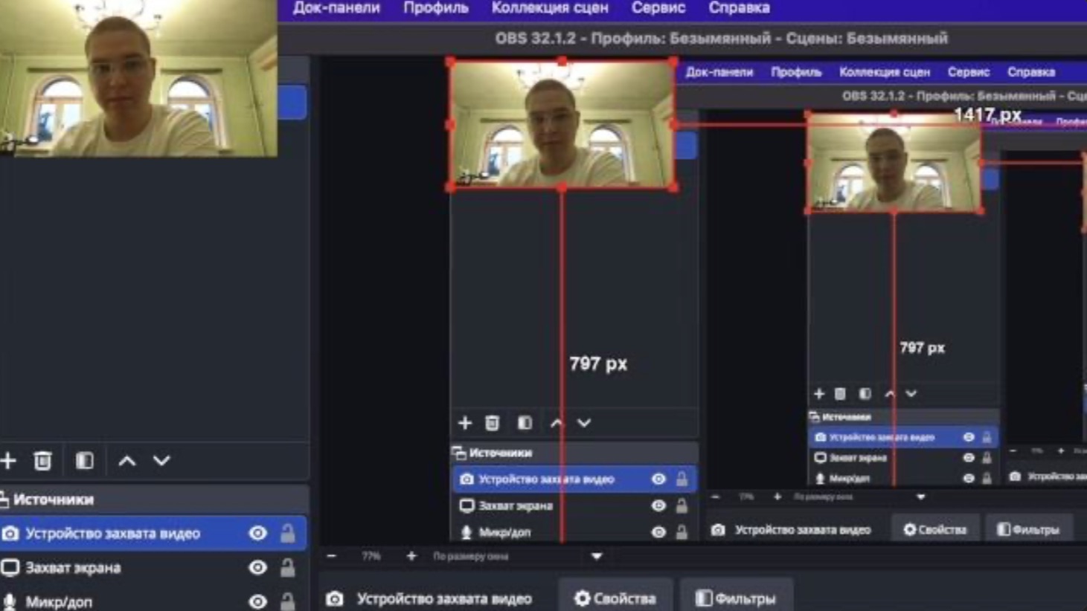
Task: Click the eye icon on the larger mirrored Захват экрана row
Action: (658, 506)
